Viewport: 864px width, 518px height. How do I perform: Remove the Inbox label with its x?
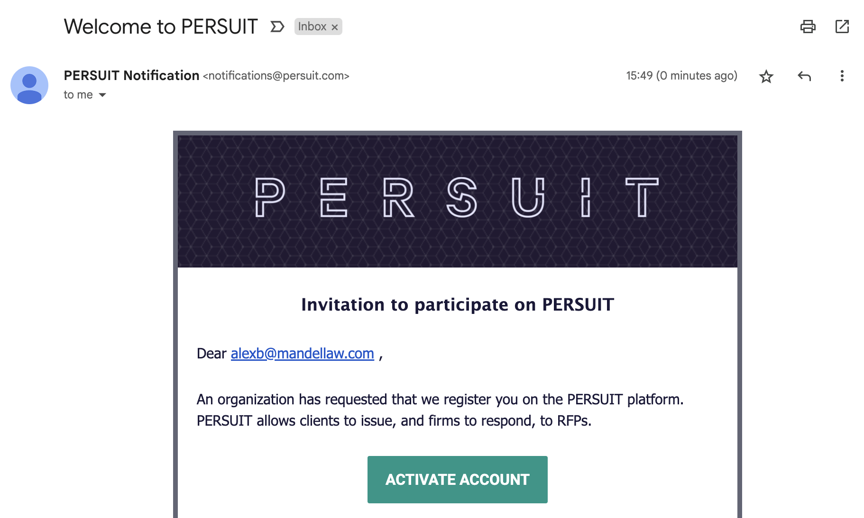click(335, 27)
